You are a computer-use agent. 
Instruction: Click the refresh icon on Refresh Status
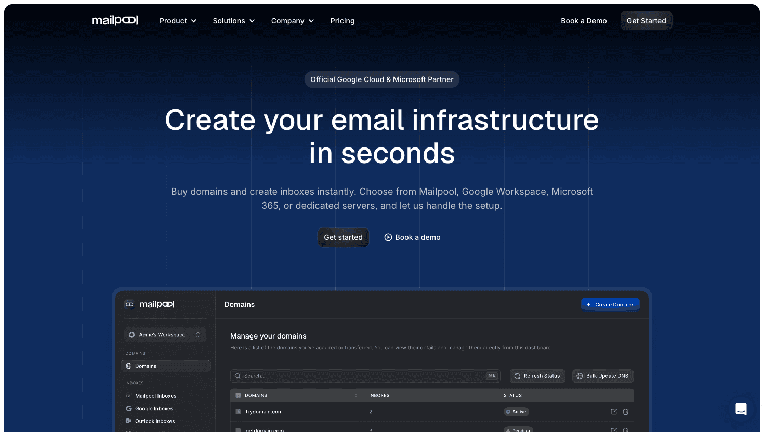point(517,375)
